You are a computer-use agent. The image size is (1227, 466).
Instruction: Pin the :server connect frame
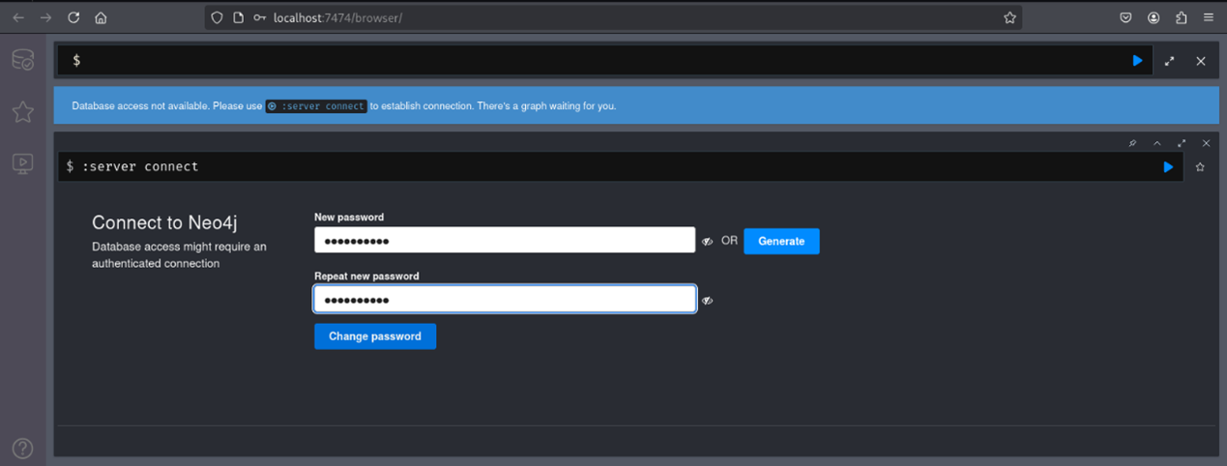click(x=1132, y=143)
